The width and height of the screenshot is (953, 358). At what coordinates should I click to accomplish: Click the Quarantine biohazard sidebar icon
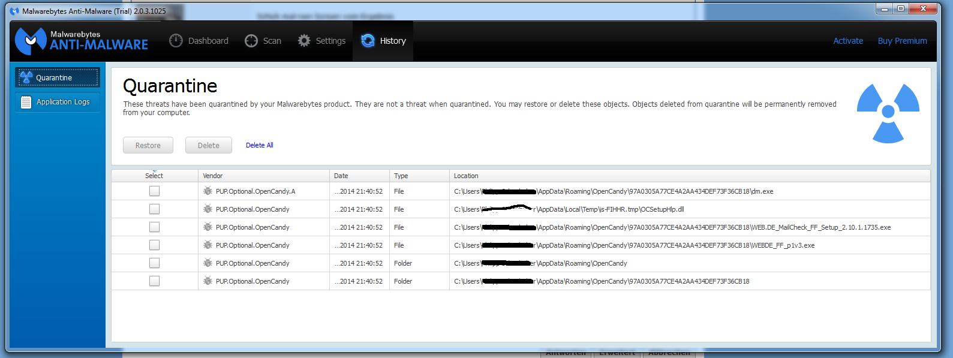pyautogui.click(x=26, y=77)
